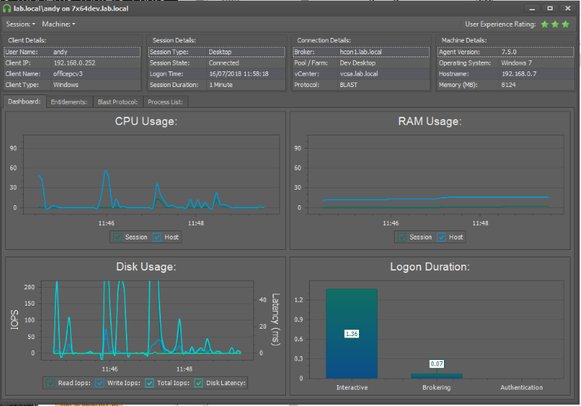
Task: Click the middle User Experience Rating star
Action: pos(555,25)
